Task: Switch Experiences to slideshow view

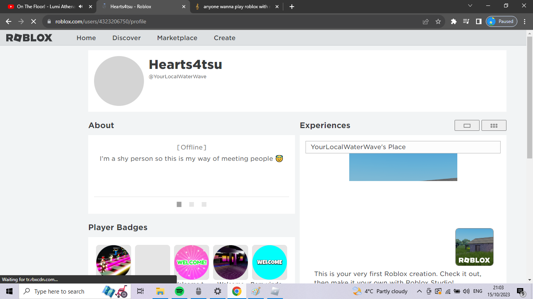Action: coord(467,125)
